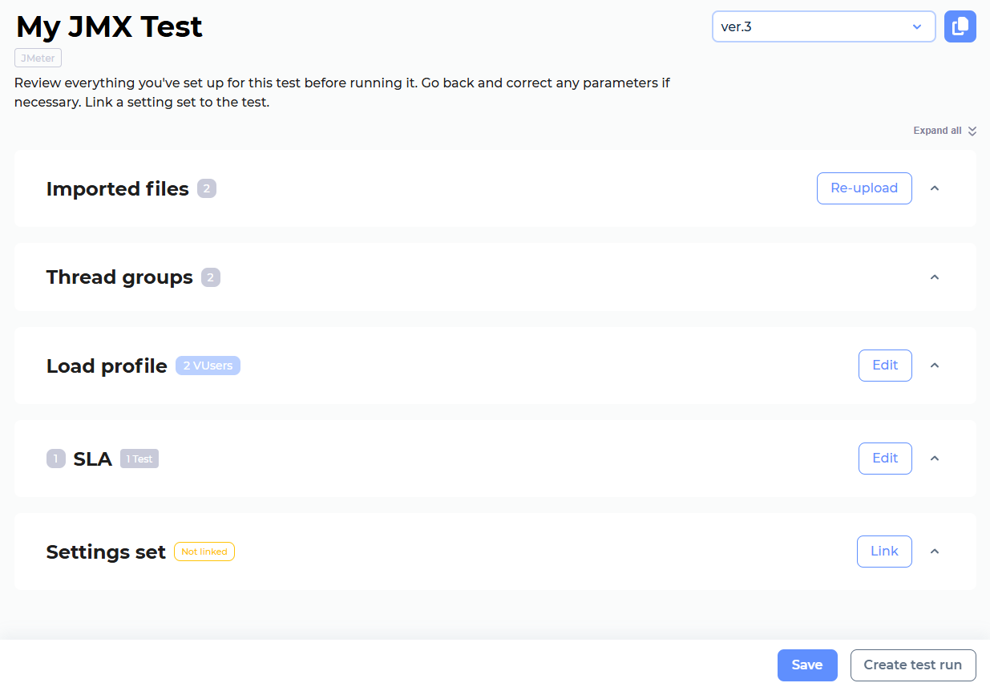Screen dimensions: 990x691
Task: Click the Not linked status badge
Action: 204,551
